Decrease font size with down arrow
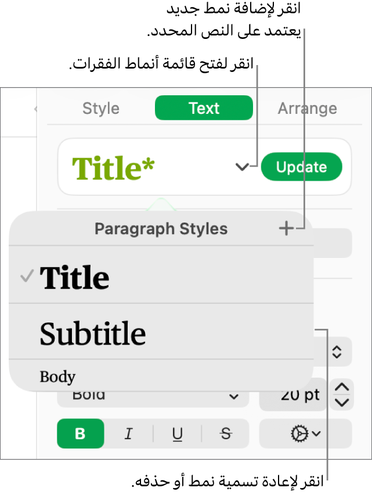 [342, 402]
